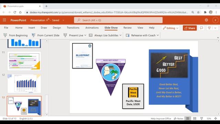Open the File menu
The width and height of the screenshot is (220, 124).
click(6, 28)
